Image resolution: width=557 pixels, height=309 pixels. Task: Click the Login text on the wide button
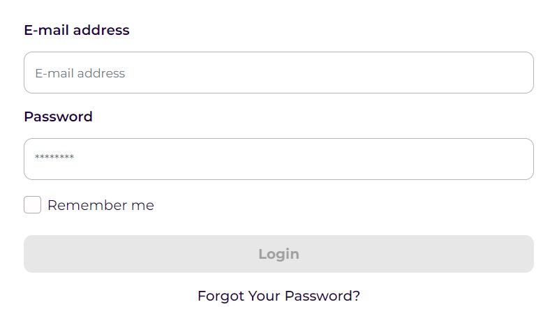point(278,254)
